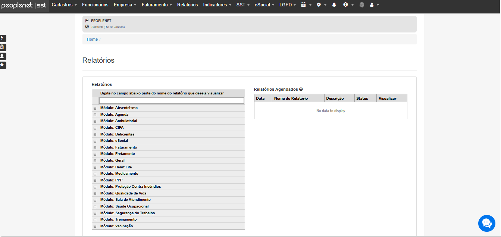
Task: Click the lightning bolt sidebar shortcut
Action: (3, 38)
